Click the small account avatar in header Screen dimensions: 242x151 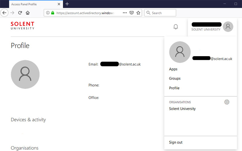[x=228, y=27]
